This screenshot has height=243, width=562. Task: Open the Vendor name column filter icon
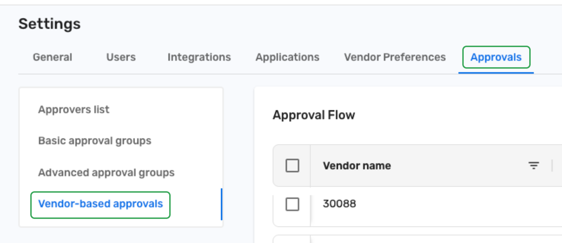534,166
